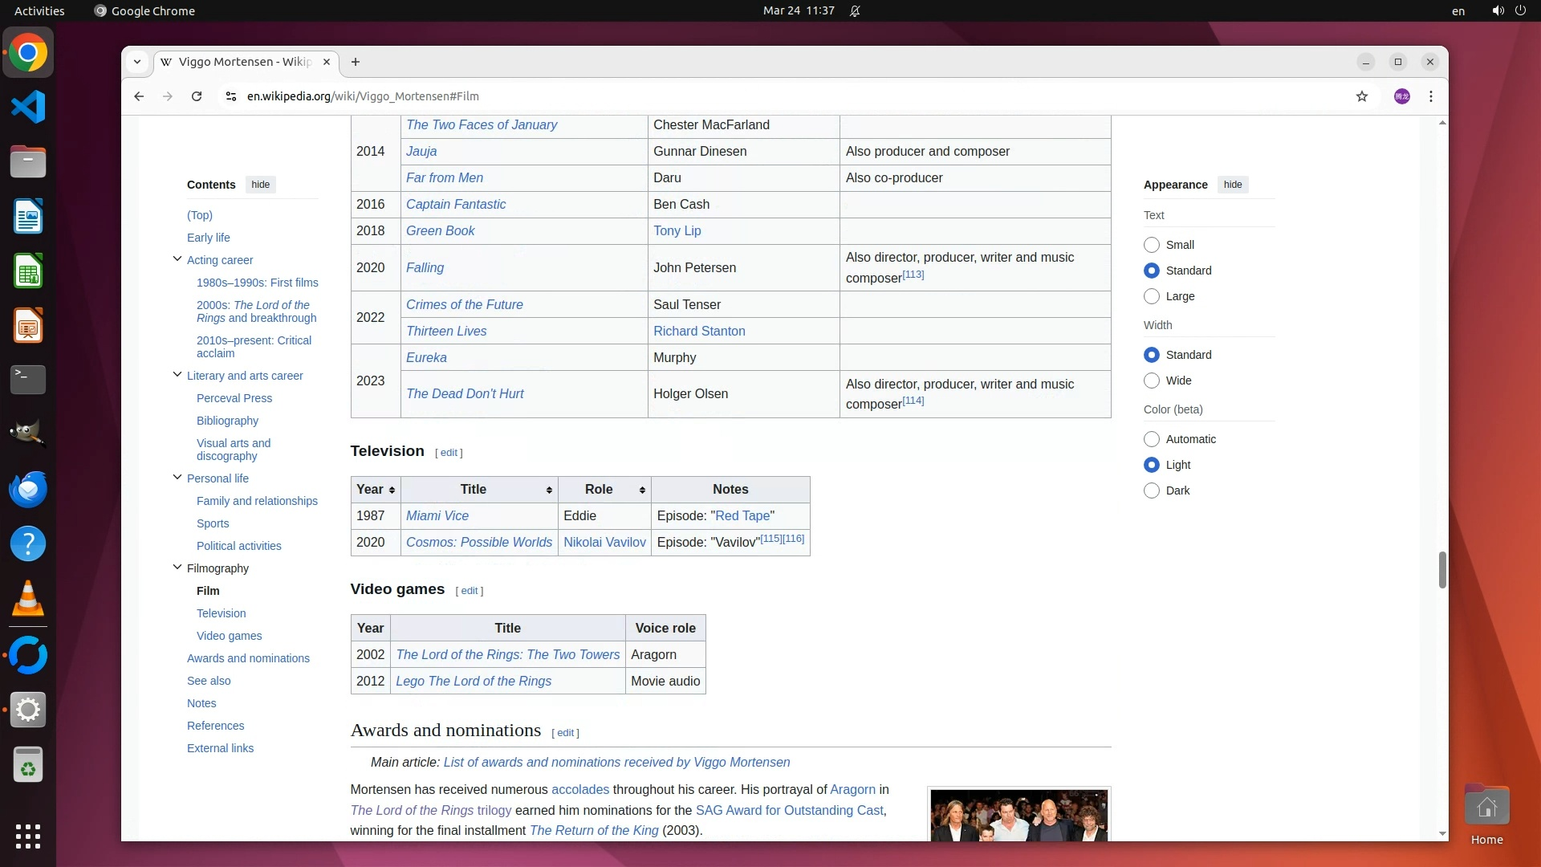Image resolution: width=1541 pixels, height=867 pixels.
Task: Reload the Wikipedia page
Action: 197,96
